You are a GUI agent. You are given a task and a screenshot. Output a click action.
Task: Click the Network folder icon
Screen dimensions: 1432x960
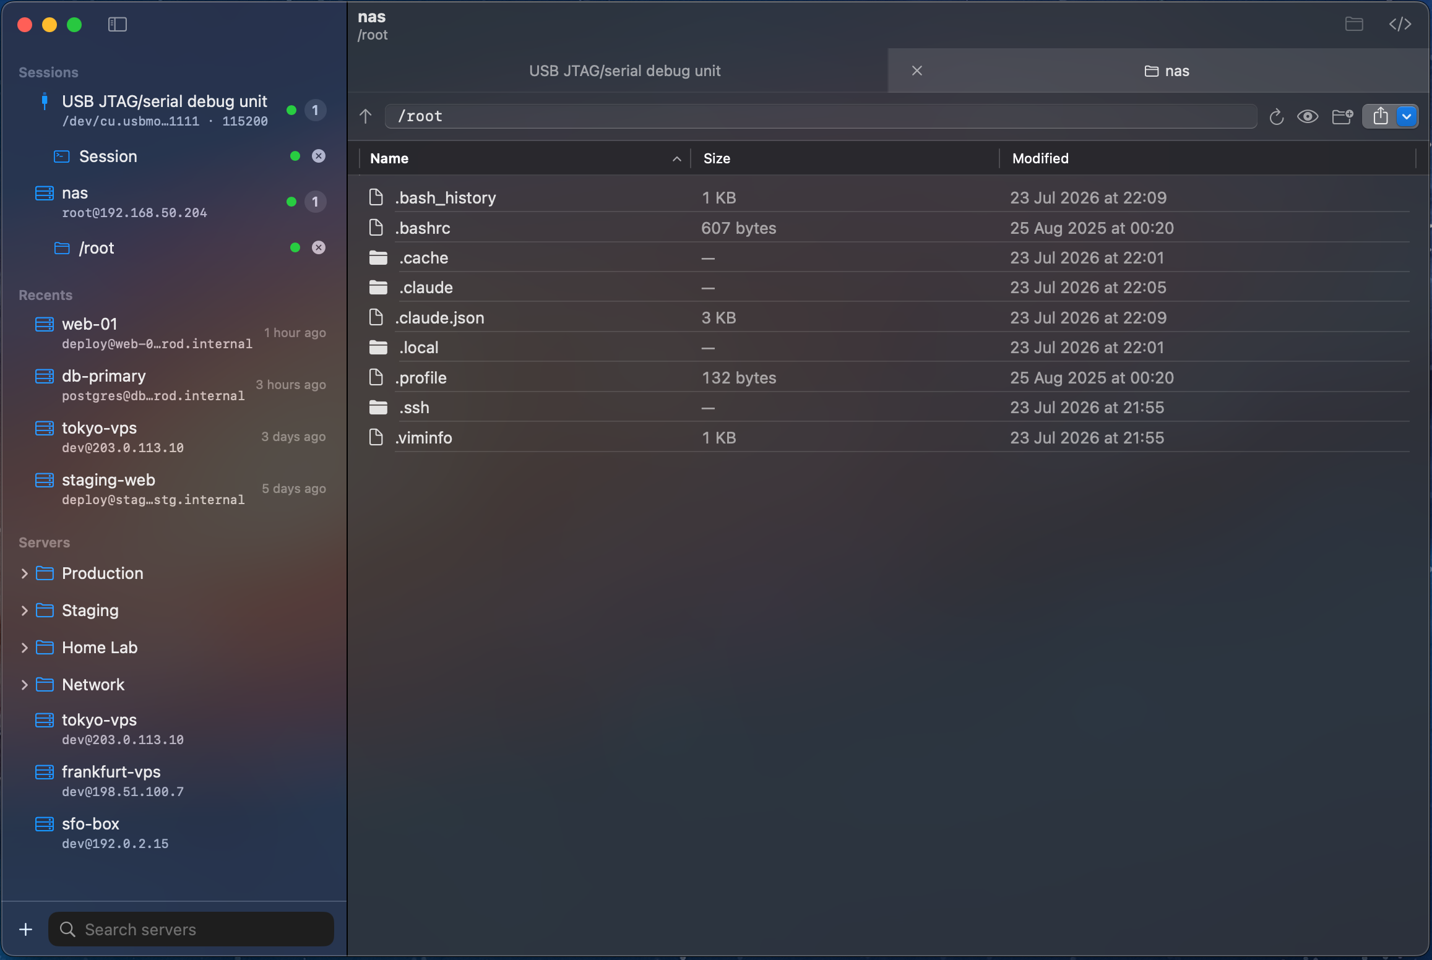click(x=45, y=685)
